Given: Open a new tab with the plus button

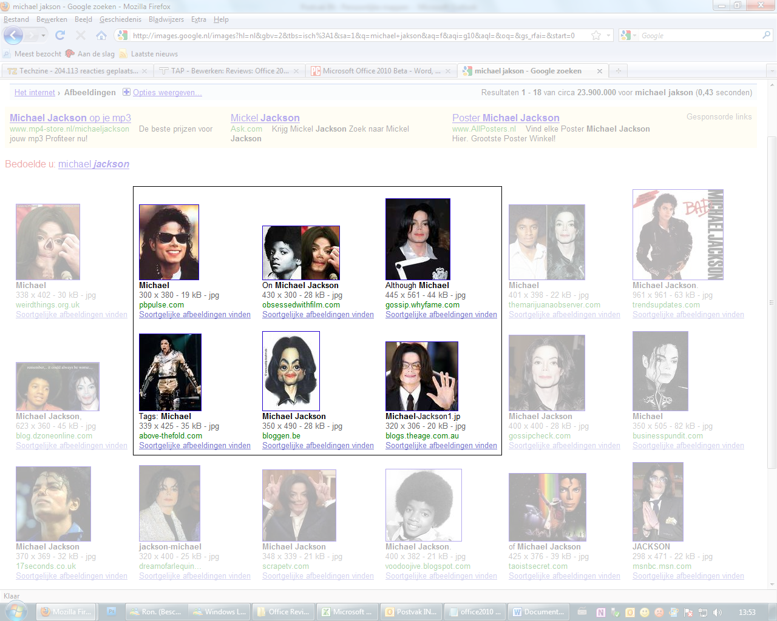Looking at the screenshot, I should coord(618,71).
